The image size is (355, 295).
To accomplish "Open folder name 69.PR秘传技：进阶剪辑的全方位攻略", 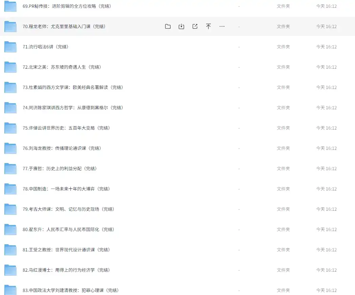I will pyautogui.click(x=67, y=6).
